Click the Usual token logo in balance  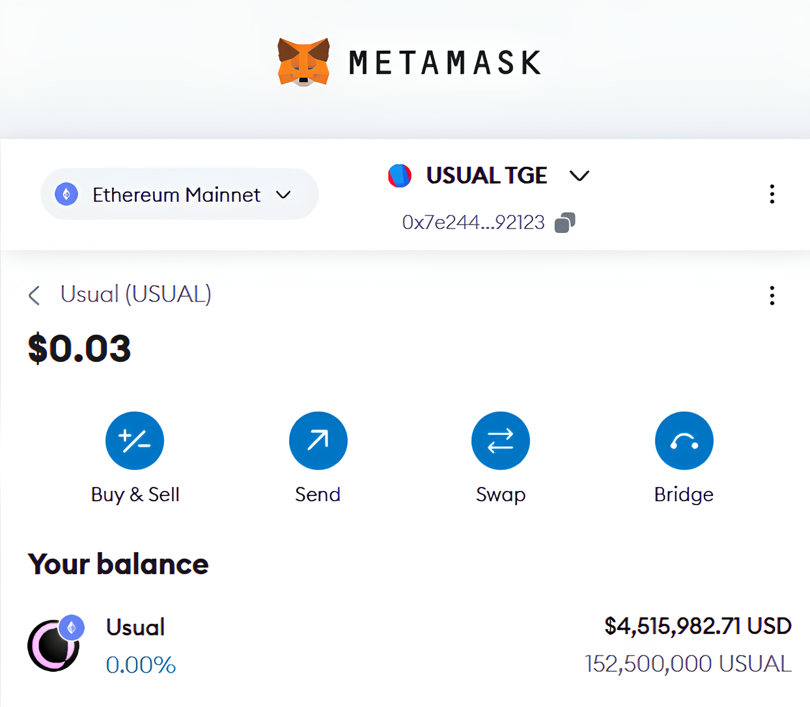coord(53,645)
